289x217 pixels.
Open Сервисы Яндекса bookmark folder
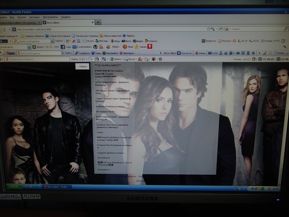pos(33,36)
